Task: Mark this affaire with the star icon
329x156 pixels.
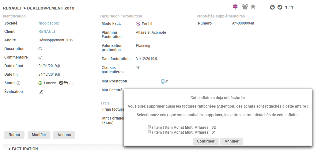Action: 253,7
